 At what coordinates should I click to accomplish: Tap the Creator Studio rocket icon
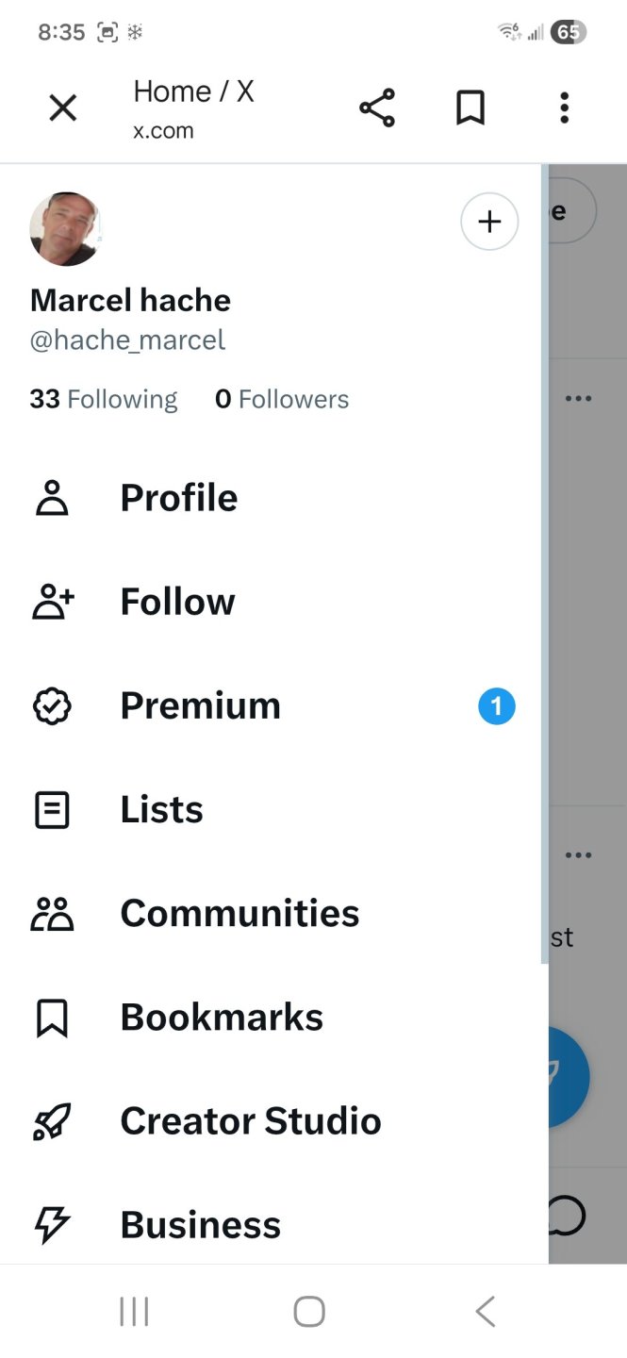52,1120
